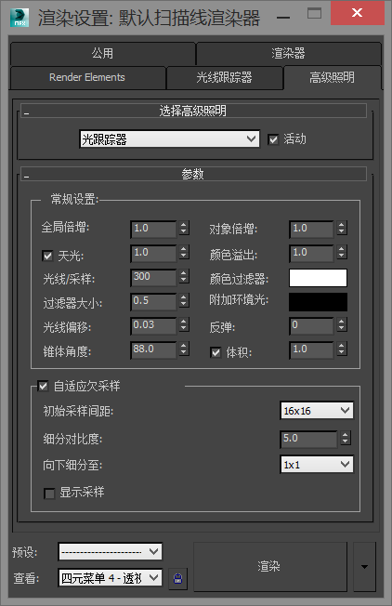Open the black 附加环境光 color swatch
Viewport: 392px width, 606px height.
pos(319,302)
